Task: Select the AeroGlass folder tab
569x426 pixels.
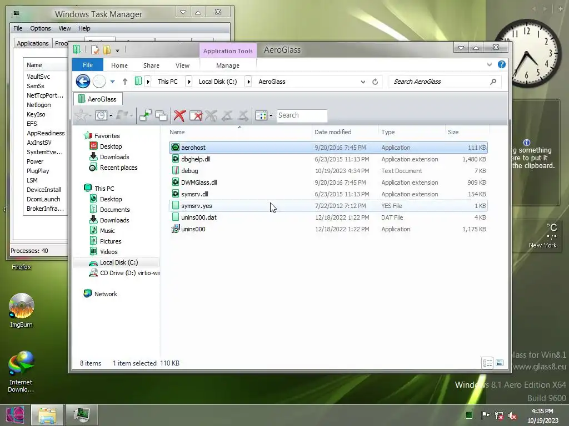Action: coord(98,99)
